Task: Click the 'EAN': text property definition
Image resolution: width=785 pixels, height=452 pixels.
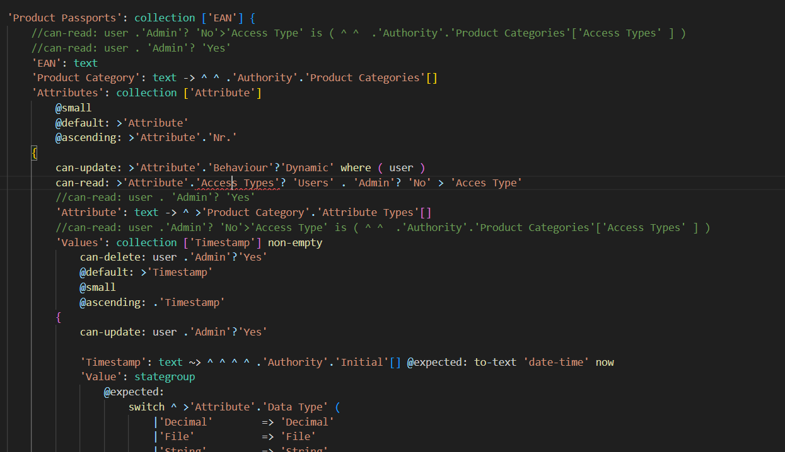Action: (x=65, y=63)
